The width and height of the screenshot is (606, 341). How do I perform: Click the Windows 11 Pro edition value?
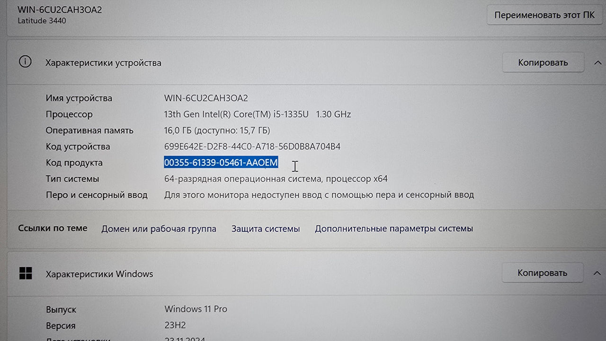coord(196,309)
